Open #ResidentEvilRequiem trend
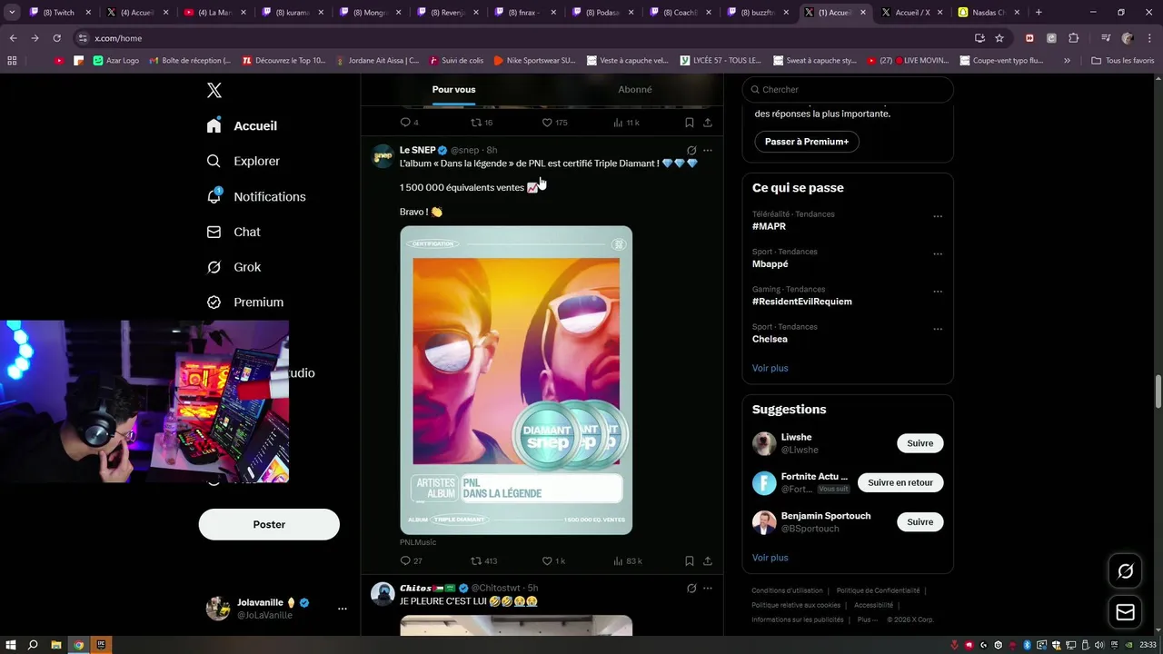This screenshot has height=654, width=1163. click(x=801, y=302)
